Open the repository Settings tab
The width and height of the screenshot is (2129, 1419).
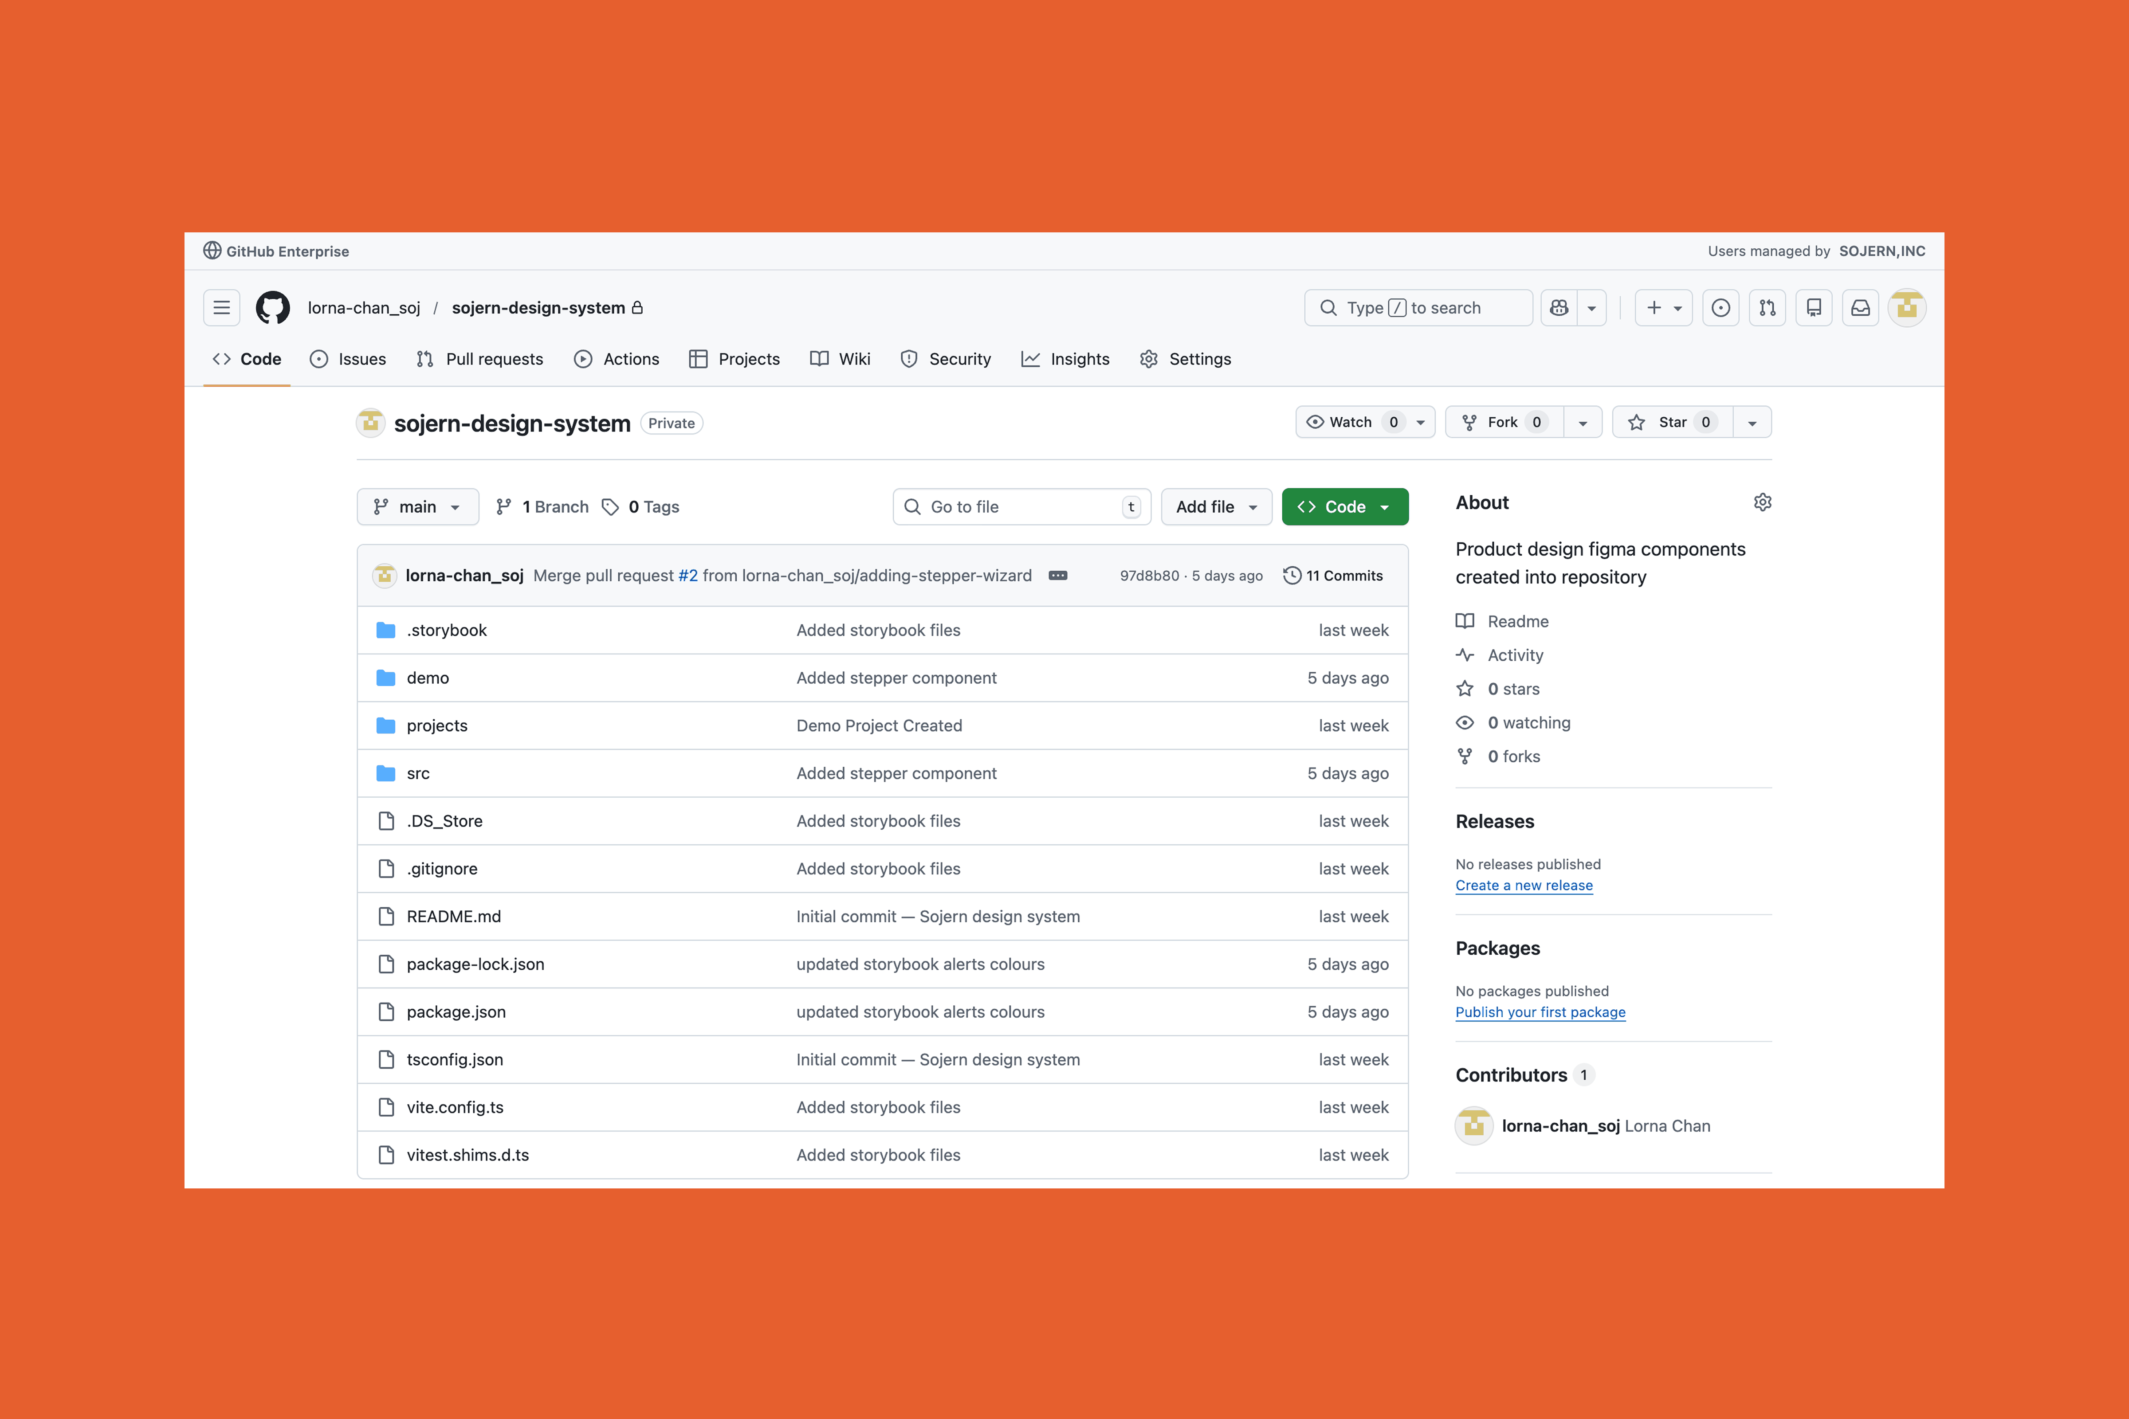click(x=1185, y=359)
